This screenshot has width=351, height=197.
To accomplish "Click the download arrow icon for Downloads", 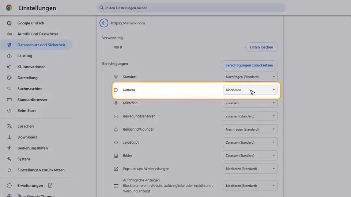I will (9, 137).
